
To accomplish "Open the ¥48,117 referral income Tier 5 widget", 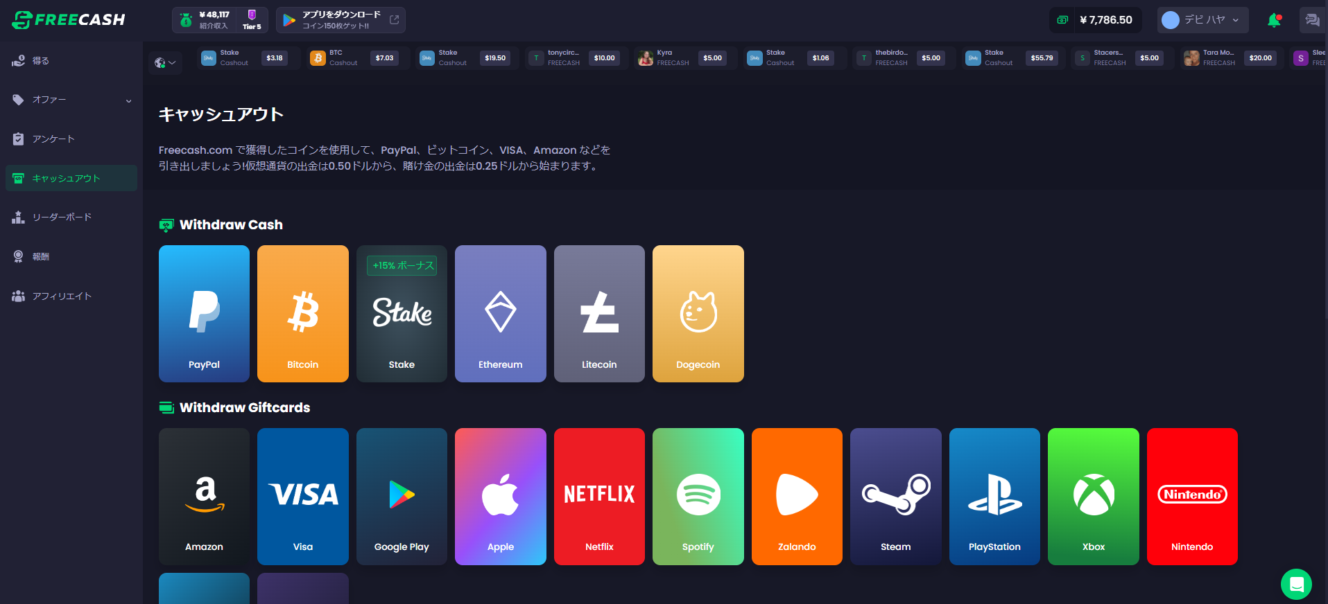I will [x=220, y=20].
